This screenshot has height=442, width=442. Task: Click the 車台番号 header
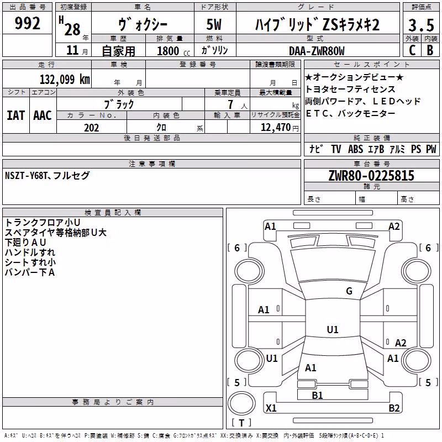(371, 164)
